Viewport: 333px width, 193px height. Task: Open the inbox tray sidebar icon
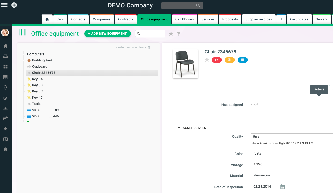click(5, 57)
